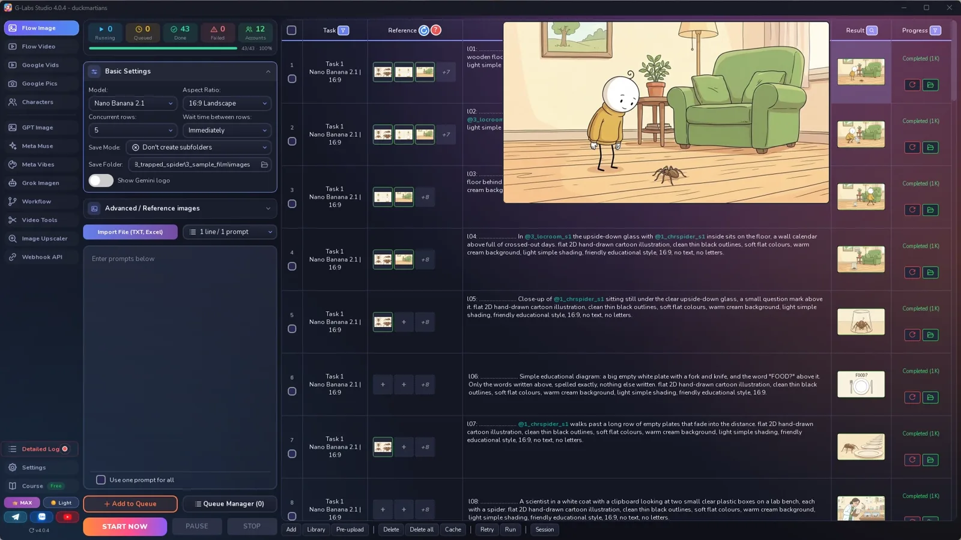Click START NOW button
Viewport: 961px width, 540px height.
tap(125, 526)
